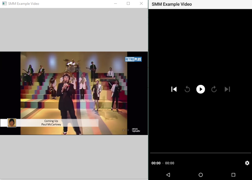Click the Paul McCartney album thumbnail
252x180 pixels.
pos(12,123)
